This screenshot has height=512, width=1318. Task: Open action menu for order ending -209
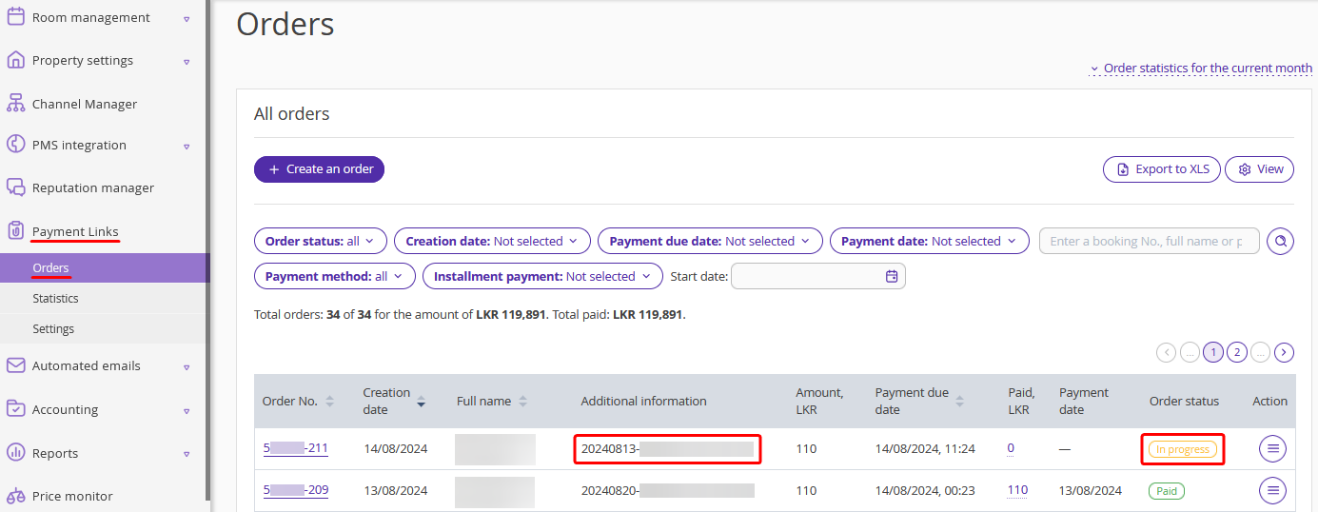point(1272,491)
